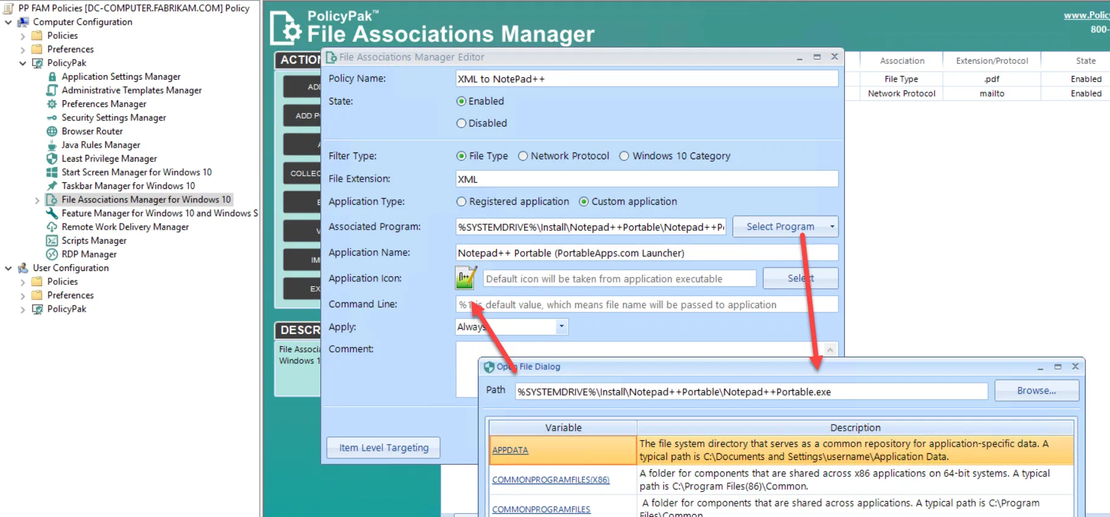Click the Browse button in Open File Dialog
The image size is (1110, 517).
1036,391
